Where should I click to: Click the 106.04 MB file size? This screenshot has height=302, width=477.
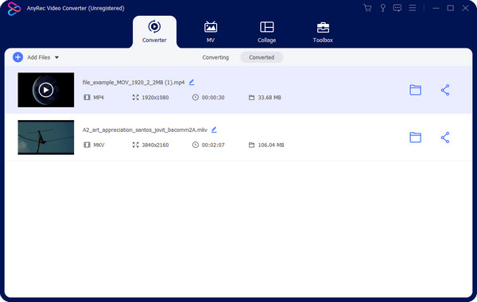tap(271, 145)
